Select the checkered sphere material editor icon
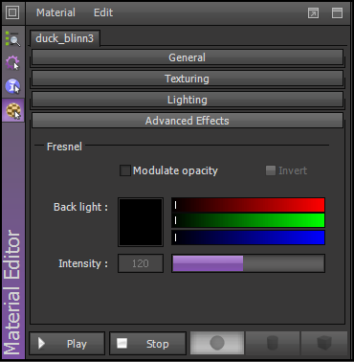This screenshot has height=362, width=354. point(13,110)
